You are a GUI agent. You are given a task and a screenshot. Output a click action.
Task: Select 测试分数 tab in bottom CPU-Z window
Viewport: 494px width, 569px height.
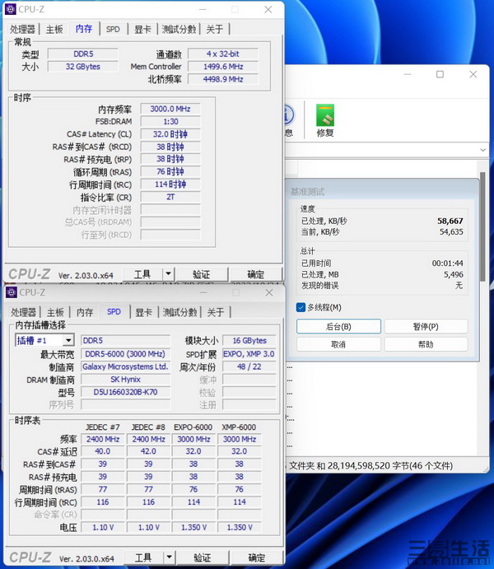coord(180,312)
